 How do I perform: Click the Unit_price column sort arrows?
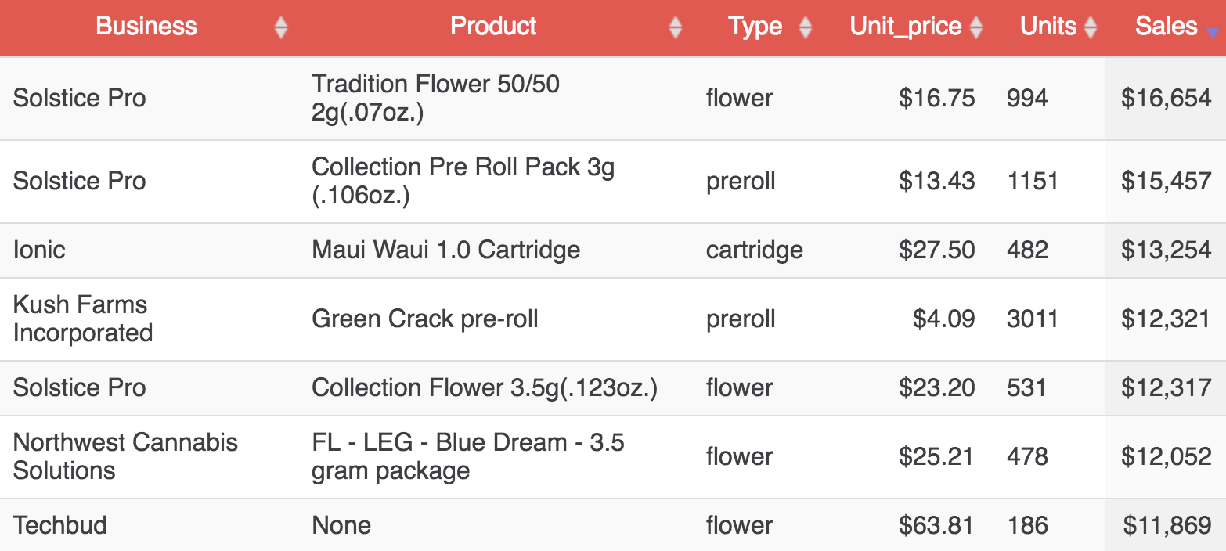click(x=975, y=28)
